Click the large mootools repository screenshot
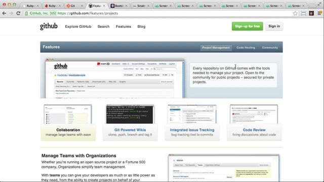324x182 pixels. click(x=115, y=78)
